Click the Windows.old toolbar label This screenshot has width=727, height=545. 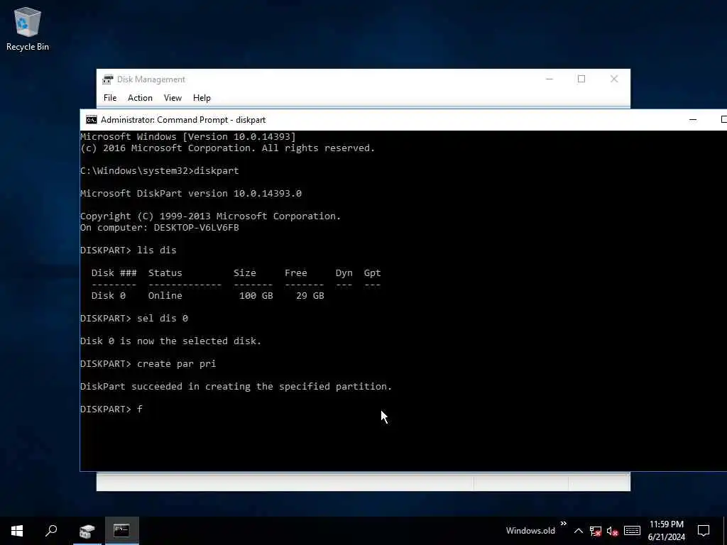(x=530, y=531)
